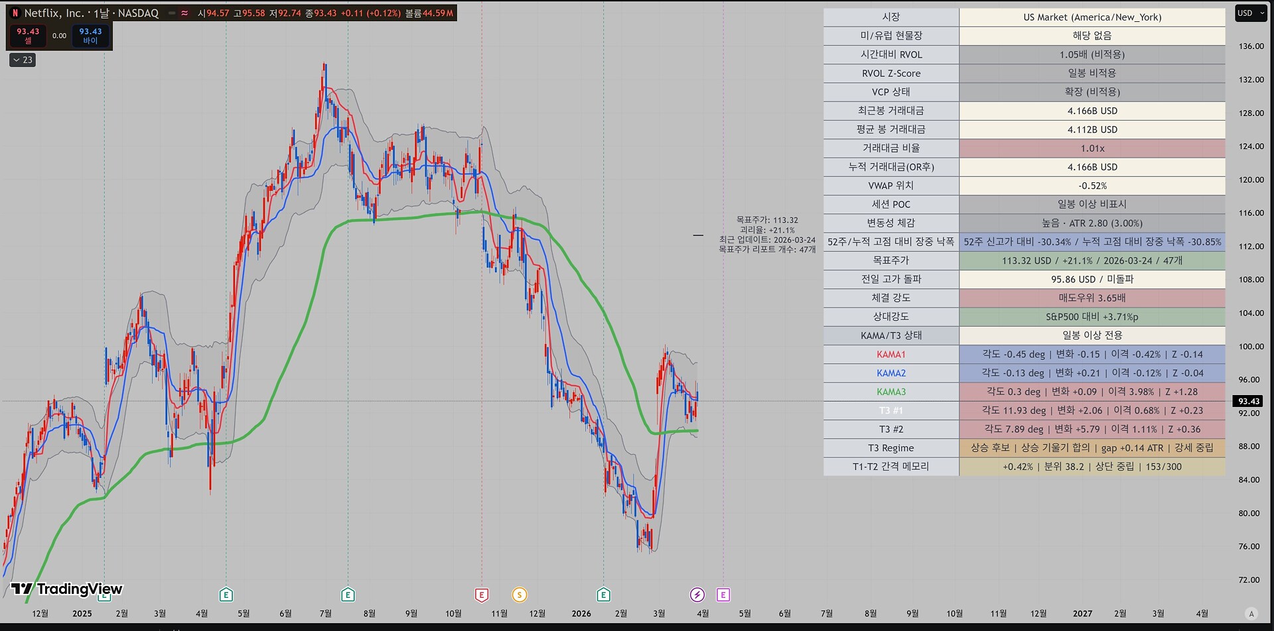Click the orange S split marker
Image resolution: width=1274 pixels, height=631 pixels.
coord(520,595)
